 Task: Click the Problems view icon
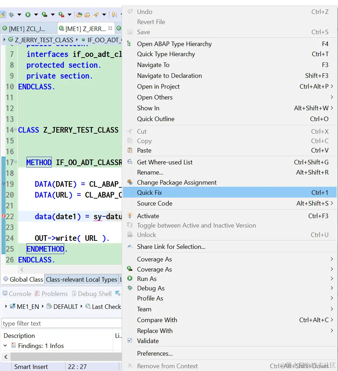pos(37,294)
